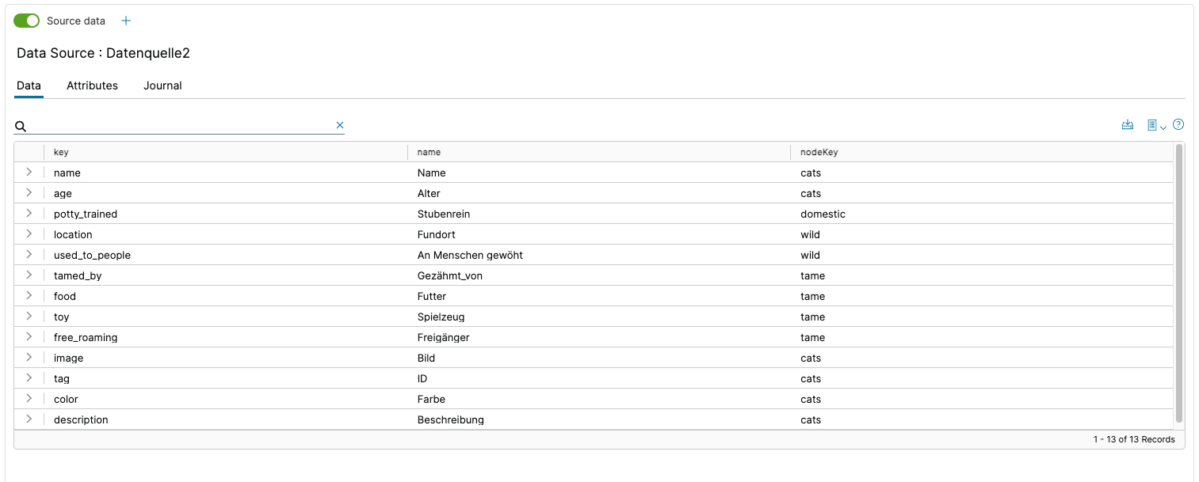Click the download/export icon above the table
1199x482 pixels.
pyautogui.click(x=1128, y=125)
